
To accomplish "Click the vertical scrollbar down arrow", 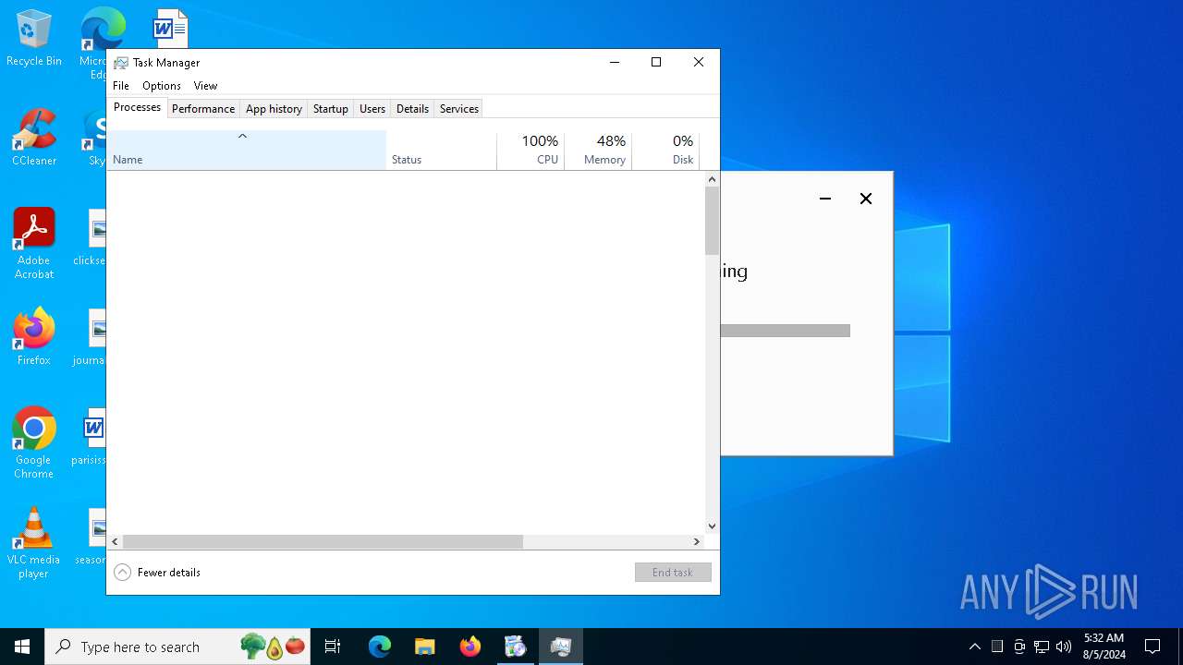I will click(712, 526).
